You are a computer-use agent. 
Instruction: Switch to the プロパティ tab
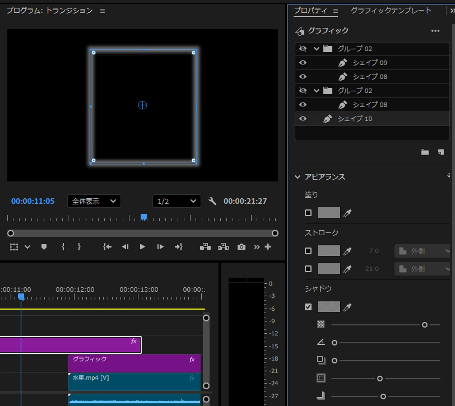click(x=310, y=11)
